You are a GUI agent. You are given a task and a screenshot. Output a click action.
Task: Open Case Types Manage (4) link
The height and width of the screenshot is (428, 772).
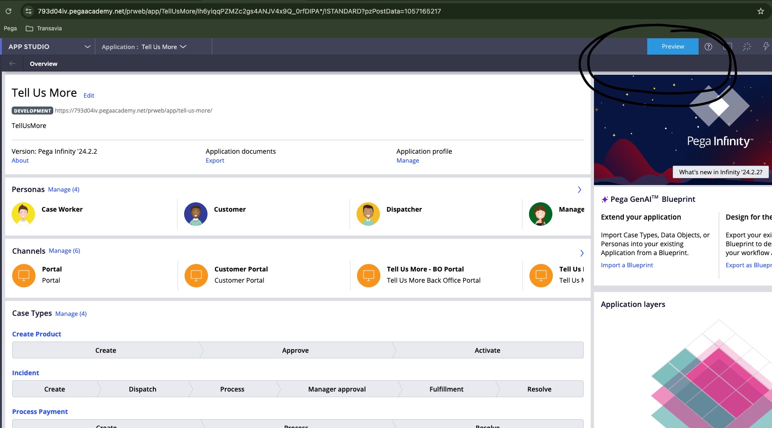click(71, 314)
